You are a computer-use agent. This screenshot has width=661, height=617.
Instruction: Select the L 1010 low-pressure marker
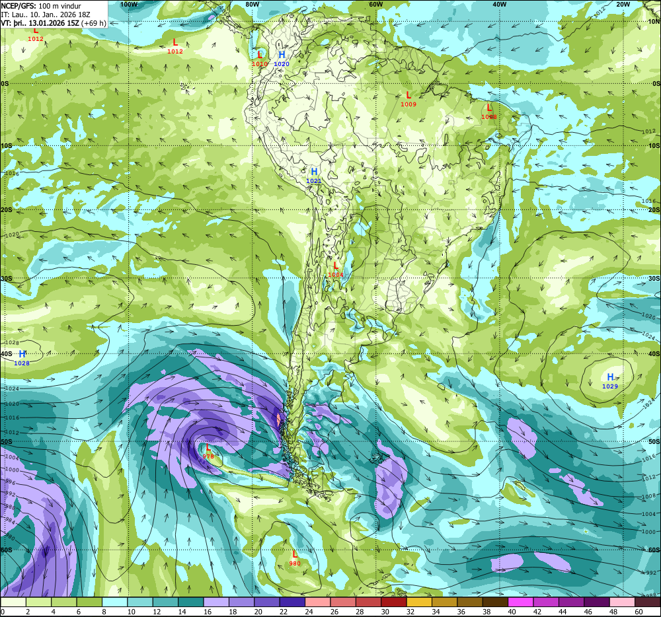[x=260, y=59]
